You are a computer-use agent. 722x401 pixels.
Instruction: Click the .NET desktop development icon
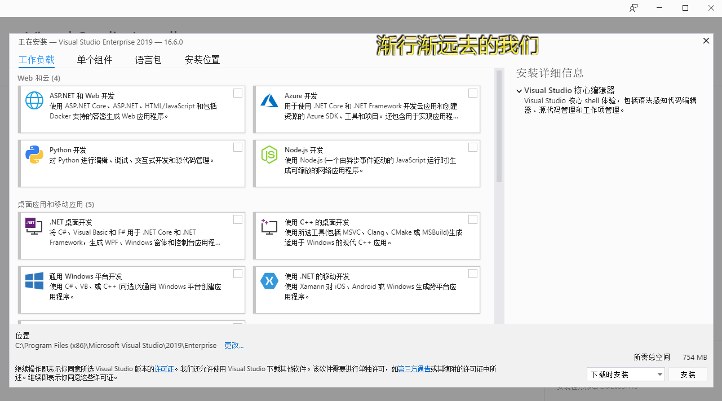(34, 226)
